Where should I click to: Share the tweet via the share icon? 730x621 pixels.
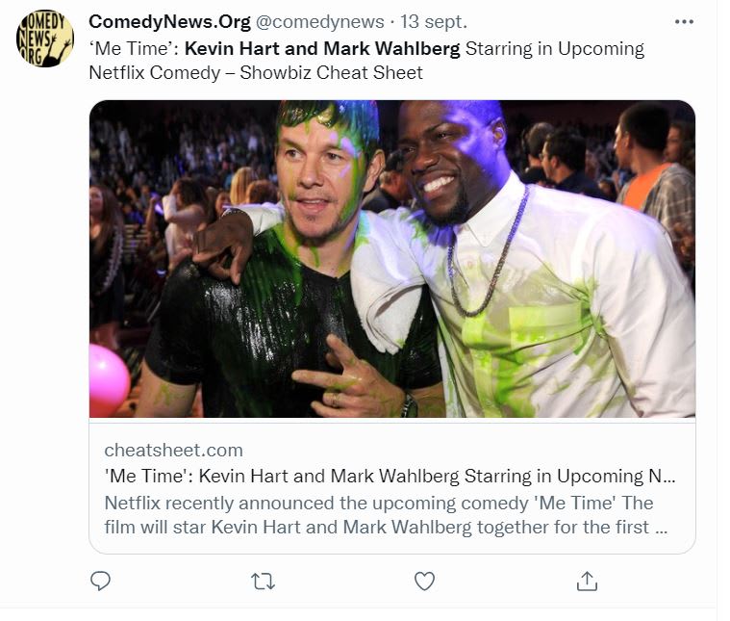tap(587, 581)
